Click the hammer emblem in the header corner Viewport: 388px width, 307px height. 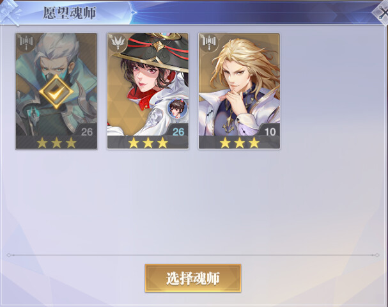[10, 12]
